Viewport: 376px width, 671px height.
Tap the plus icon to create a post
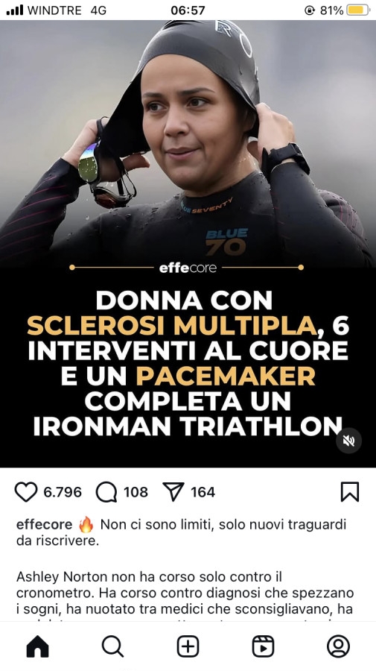point(188,646)
